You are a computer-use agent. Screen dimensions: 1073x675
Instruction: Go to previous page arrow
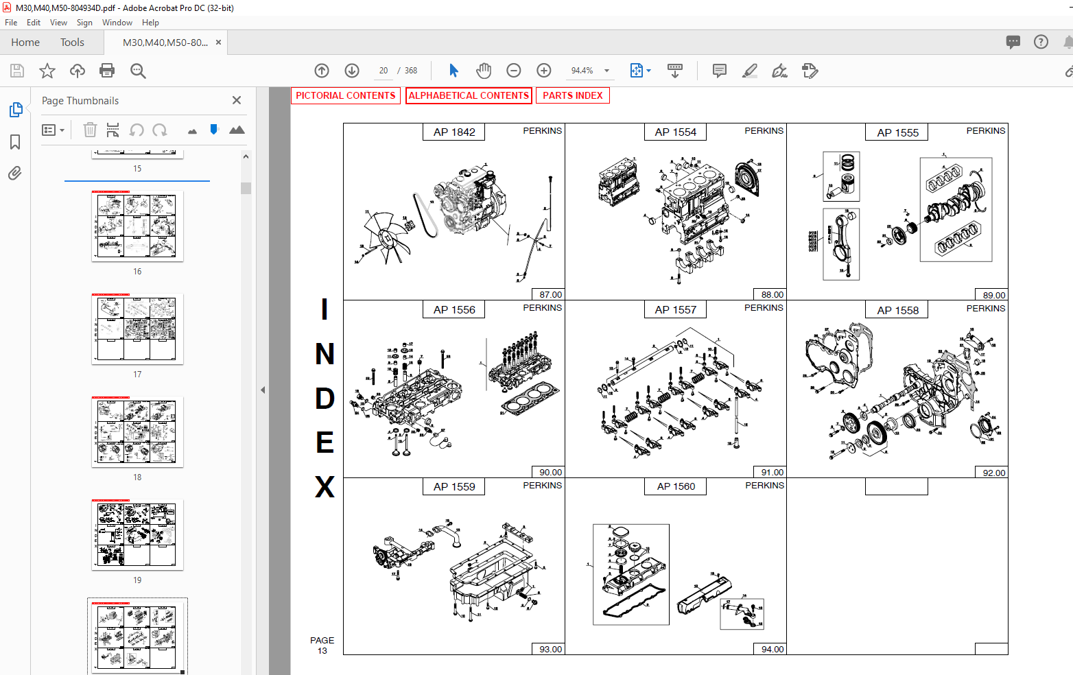(x=322, y=71)
